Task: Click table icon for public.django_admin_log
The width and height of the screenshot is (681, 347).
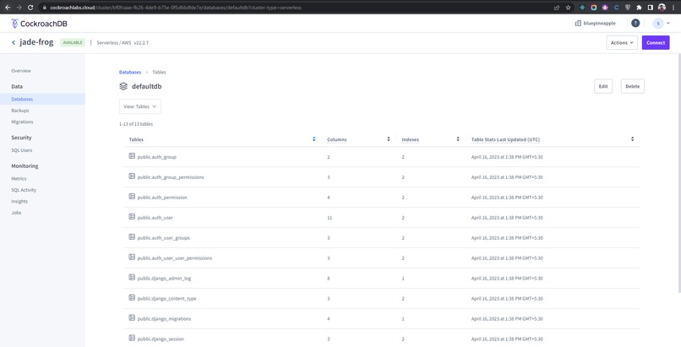Action: (132, 278)
